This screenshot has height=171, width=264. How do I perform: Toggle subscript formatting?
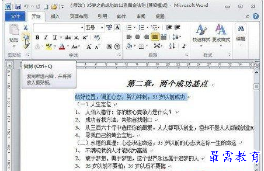[x=77, y=38]
